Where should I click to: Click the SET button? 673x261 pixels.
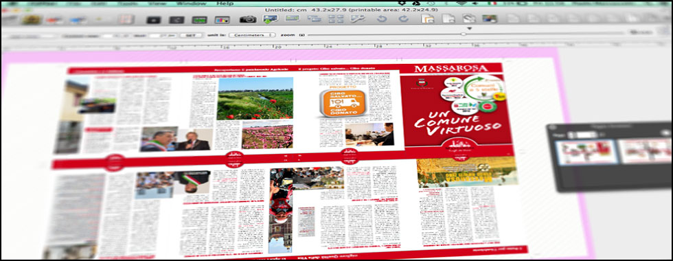pyautogui.click(x=191, y=35)
